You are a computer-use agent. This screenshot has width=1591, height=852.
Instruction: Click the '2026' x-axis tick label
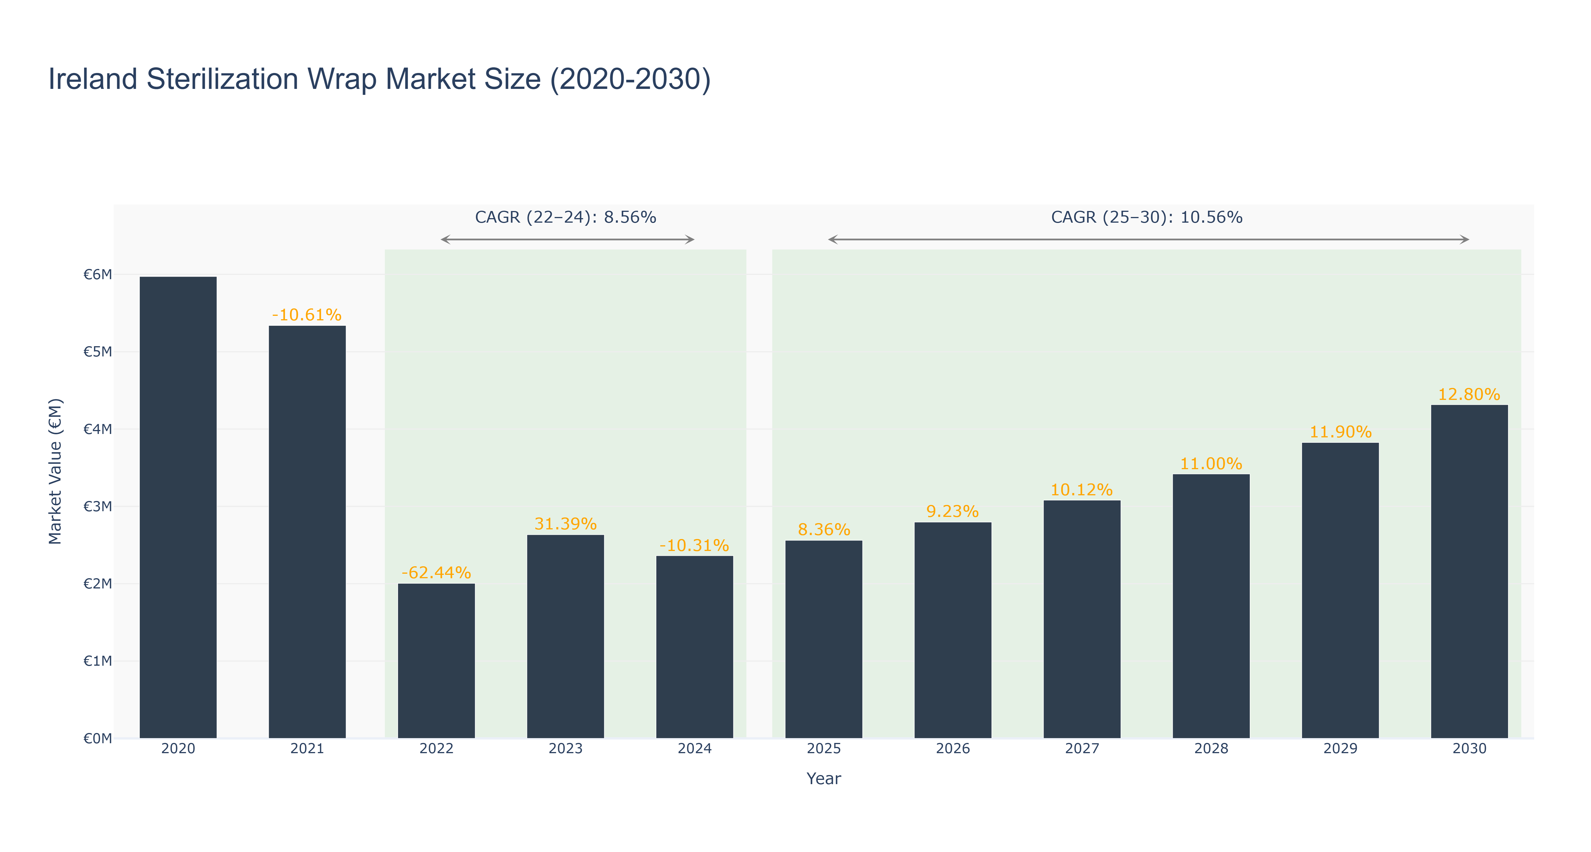click(952, 749)
